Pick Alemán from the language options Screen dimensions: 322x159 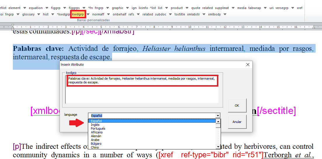[x=96, y=136]
